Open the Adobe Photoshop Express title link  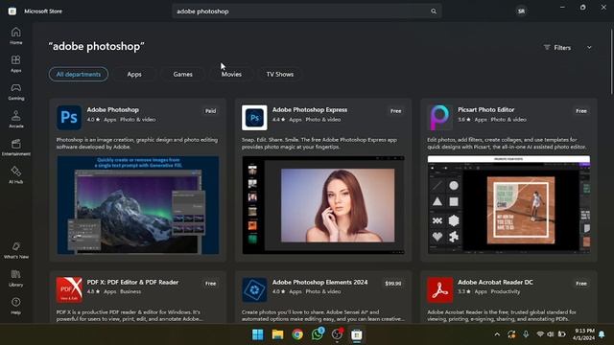click(310, 110)
